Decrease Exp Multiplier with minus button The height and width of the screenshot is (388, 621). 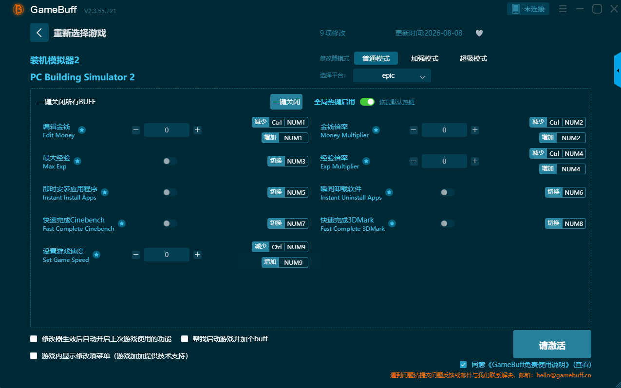(x=414, y=161)
